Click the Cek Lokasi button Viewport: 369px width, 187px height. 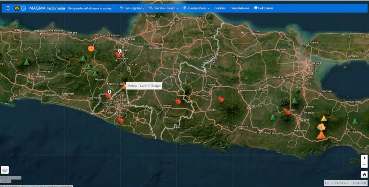[x=264, y=8]
